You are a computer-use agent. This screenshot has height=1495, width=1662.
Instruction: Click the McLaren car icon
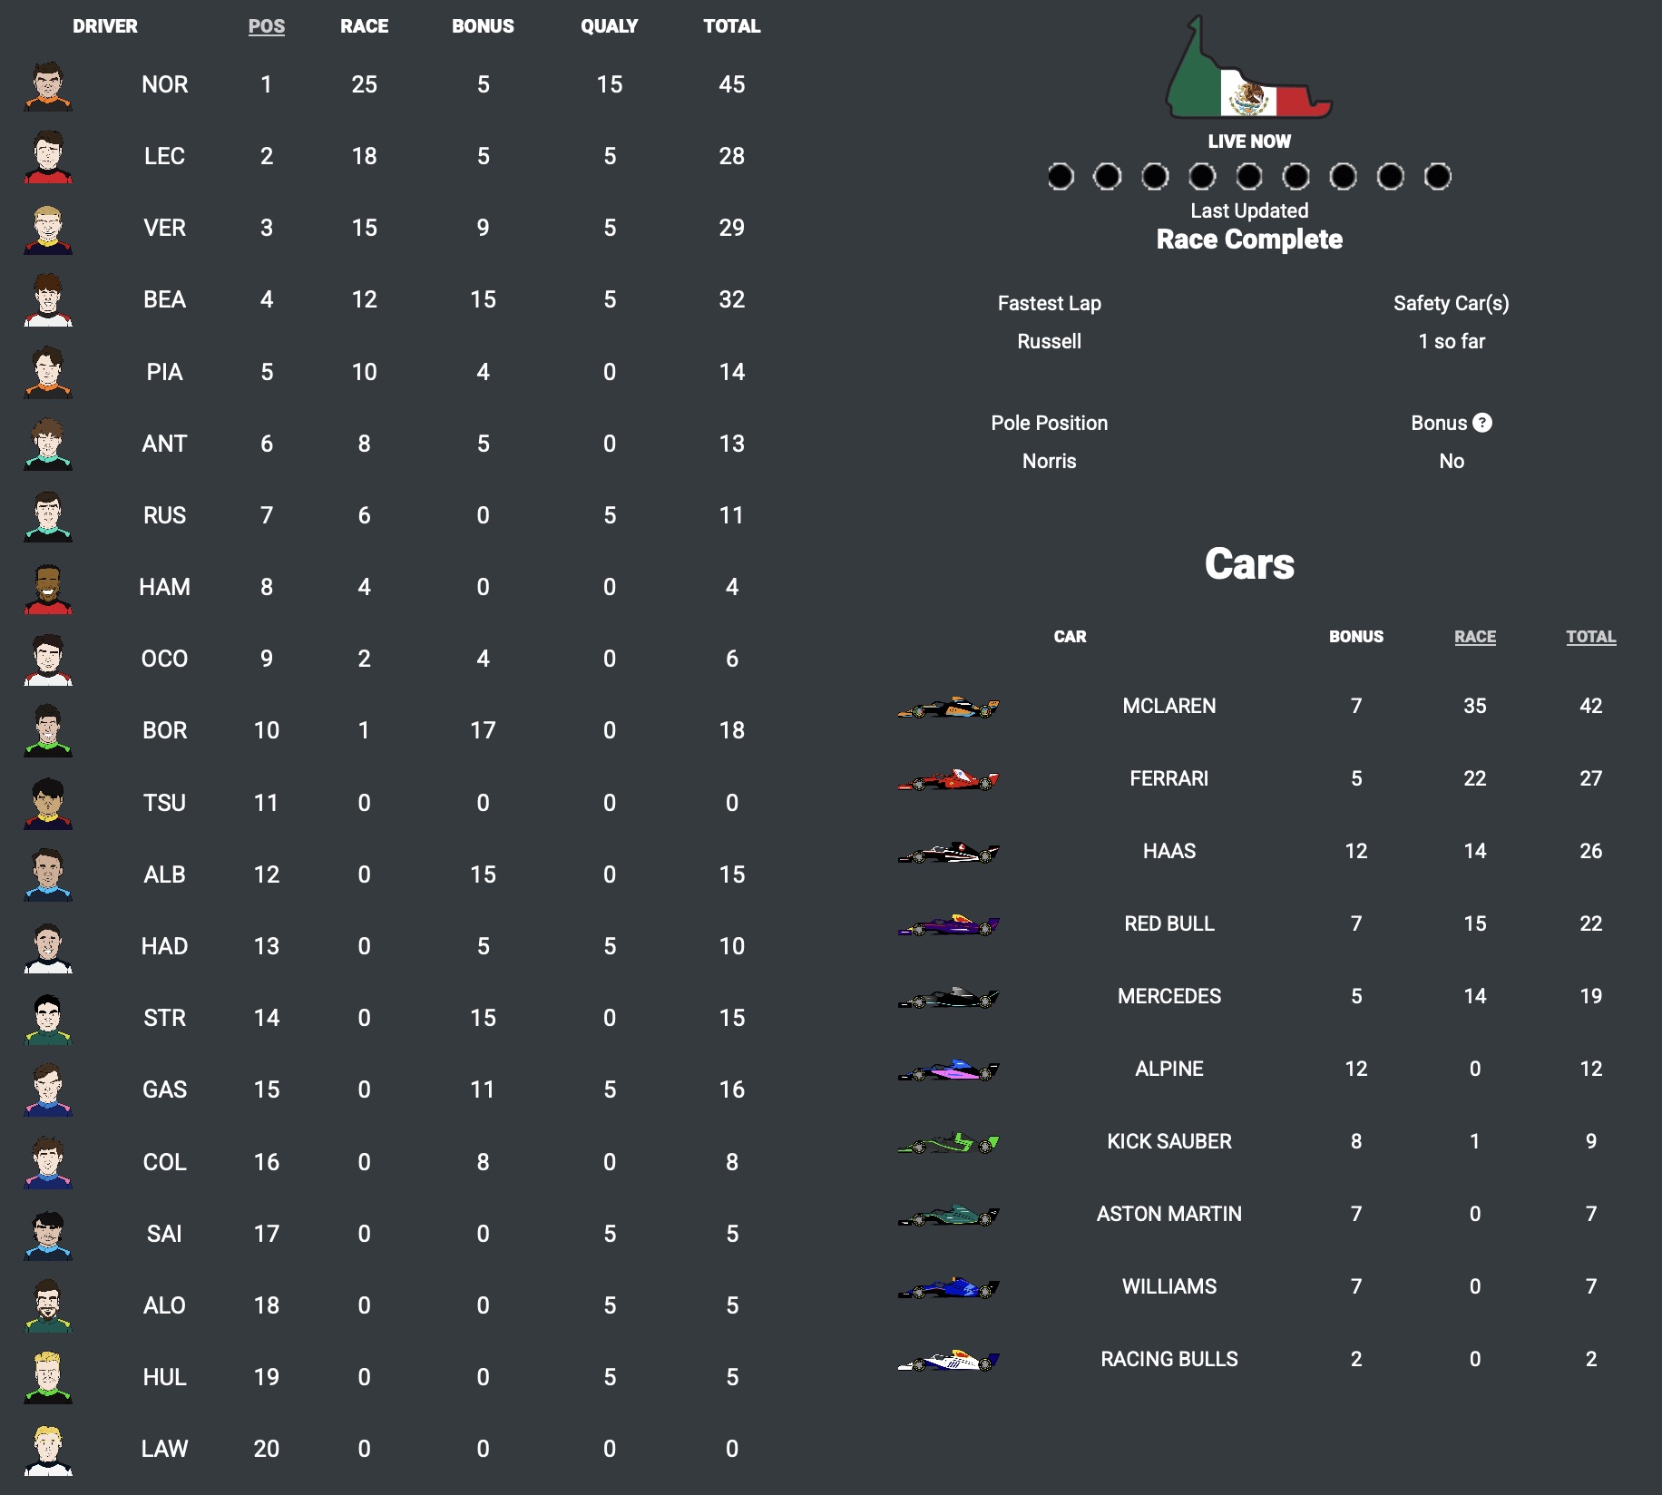coord(948,707)
